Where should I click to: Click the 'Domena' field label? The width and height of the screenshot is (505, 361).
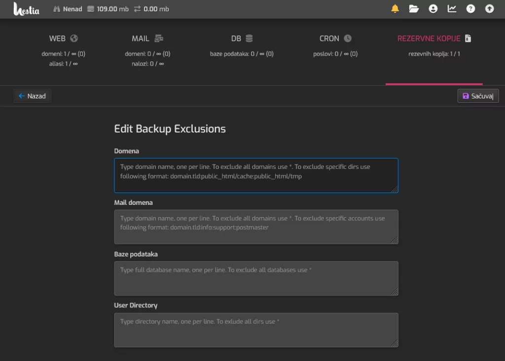click(127, 151)
